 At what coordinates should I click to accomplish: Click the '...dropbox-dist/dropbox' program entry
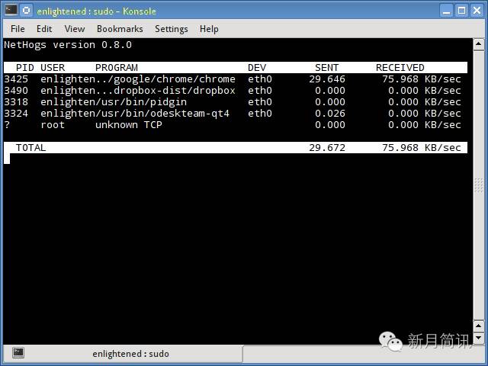coord(165,91)
